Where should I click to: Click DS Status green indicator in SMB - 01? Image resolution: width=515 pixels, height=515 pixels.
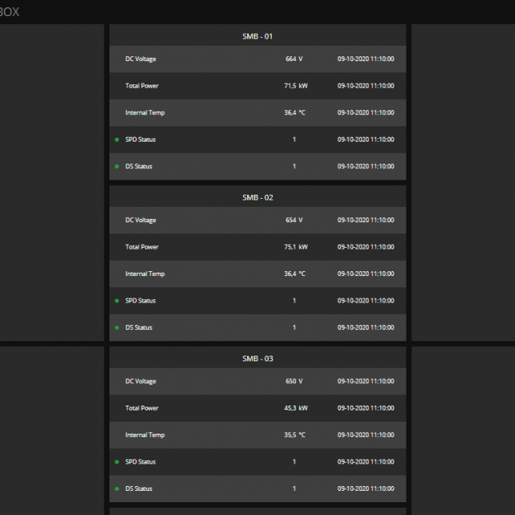coord(117,167)
